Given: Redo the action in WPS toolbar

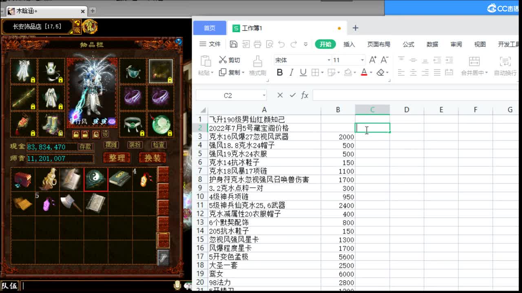Looking at the screenshot, I should pos(294,44).
